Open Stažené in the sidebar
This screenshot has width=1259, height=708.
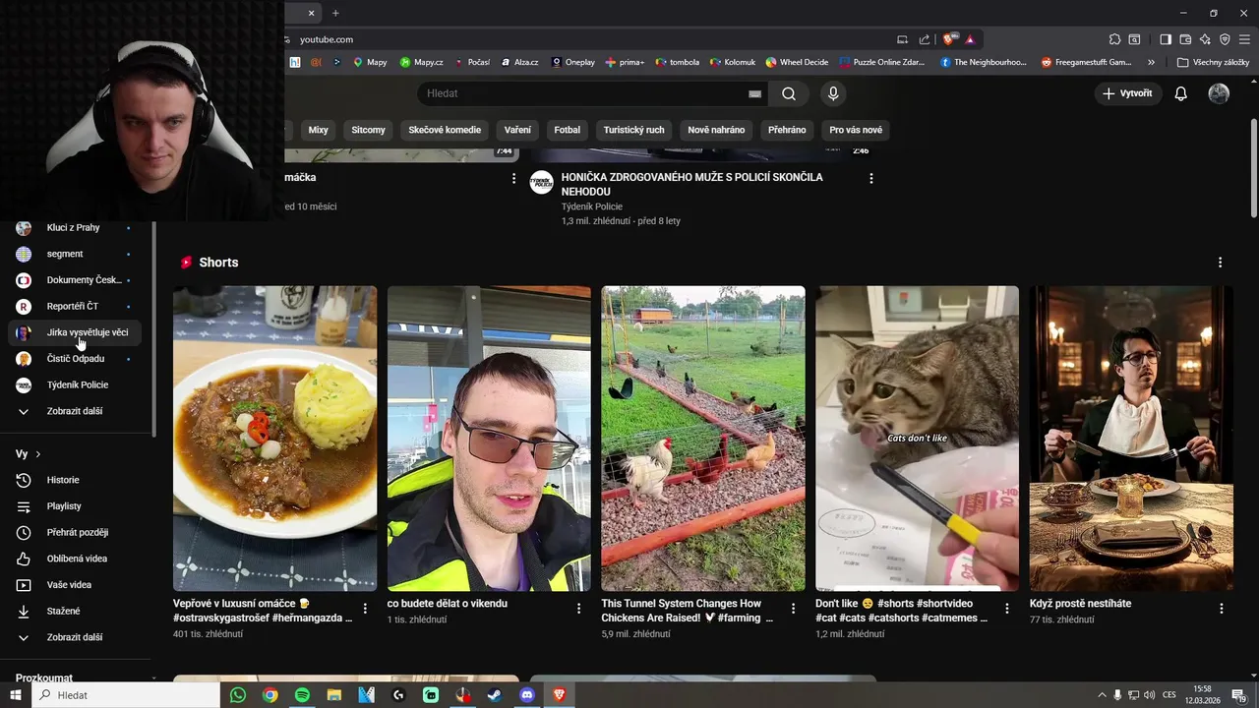[77, 611]
